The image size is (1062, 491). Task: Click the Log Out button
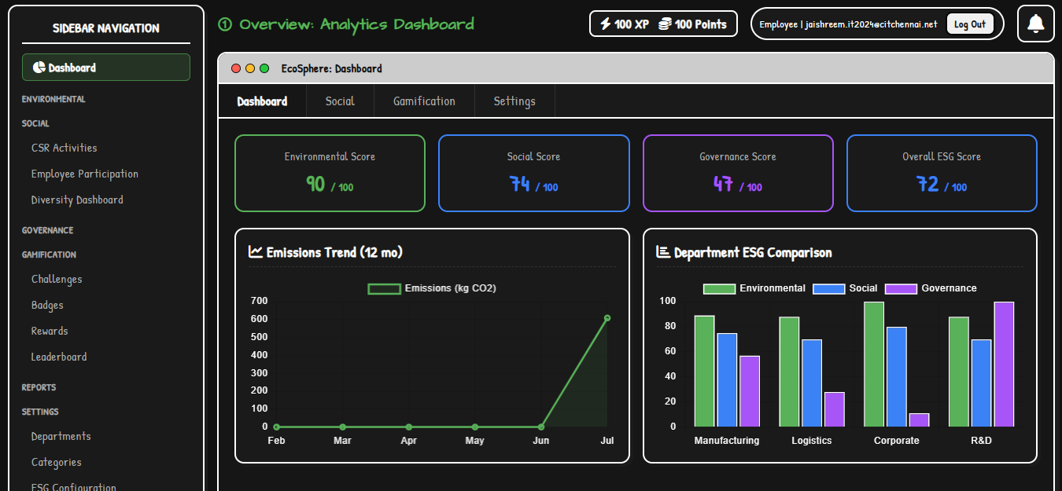[970, 24]
